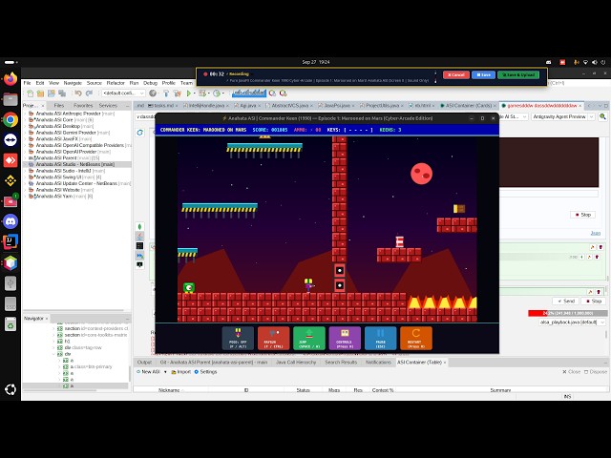Switch to the Favorites tab
Viewport: 611px width, 458px height.
tap(83, 106)
